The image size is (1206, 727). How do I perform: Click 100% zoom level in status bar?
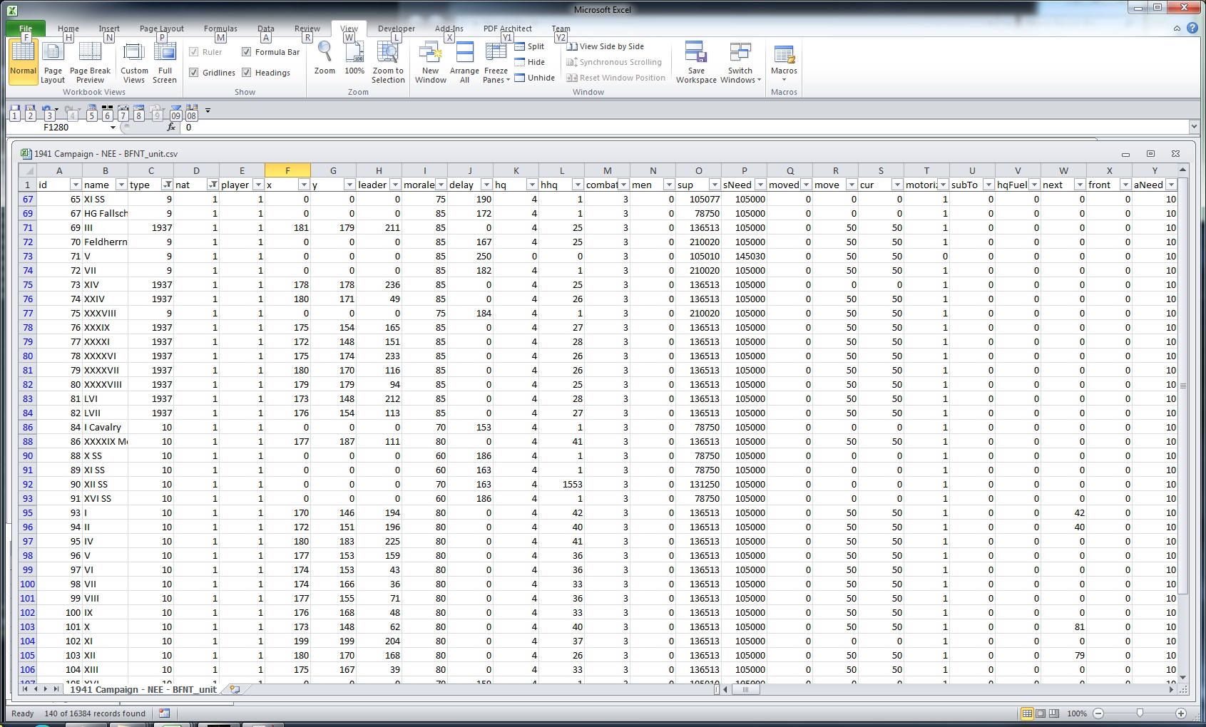pyautogui.click(x=1077, y=713)
